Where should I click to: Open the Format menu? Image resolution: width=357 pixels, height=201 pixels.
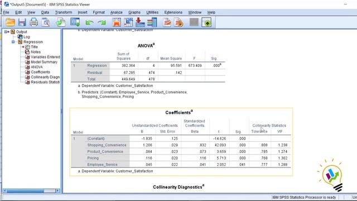pos(99,12)
